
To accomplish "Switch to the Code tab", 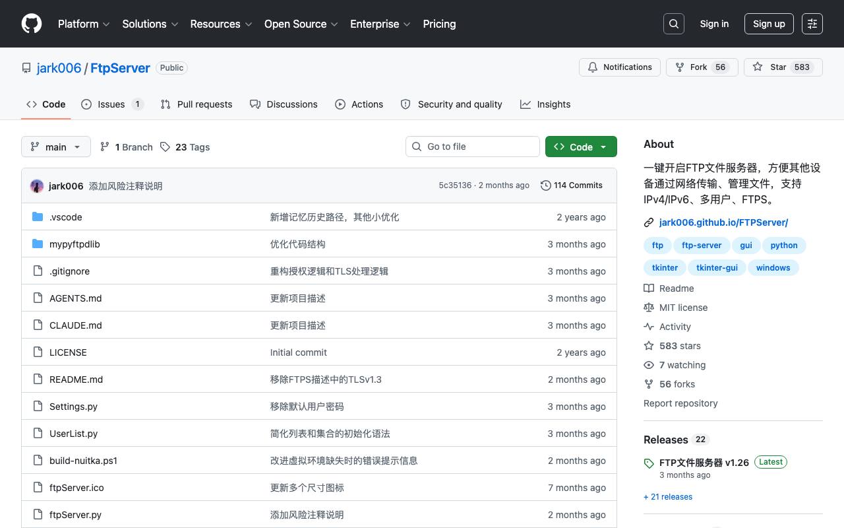I will coord(46,104).
